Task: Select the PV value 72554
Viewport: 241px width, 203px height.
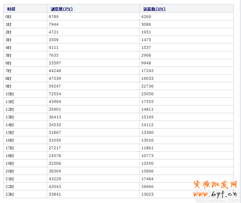Action: tap(55, 94)
